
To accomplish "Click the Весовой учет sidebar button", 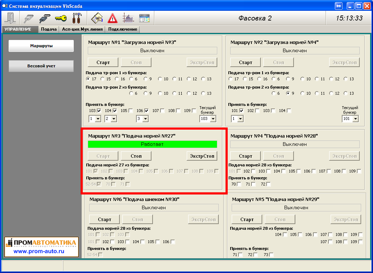I will (41, 66).
